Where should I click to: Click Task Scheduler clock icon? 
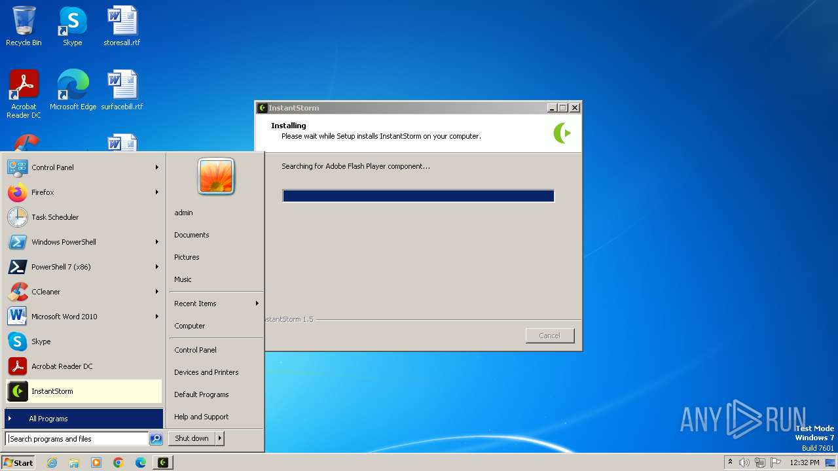pos(18,217)
